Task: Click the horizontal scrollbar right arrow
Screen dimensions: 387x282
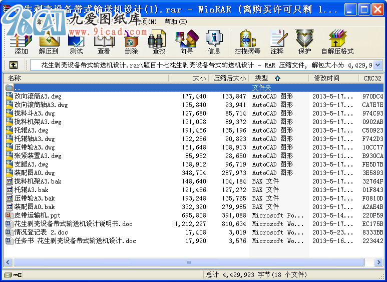Action: pyautogui.click(x=378, y=262)
